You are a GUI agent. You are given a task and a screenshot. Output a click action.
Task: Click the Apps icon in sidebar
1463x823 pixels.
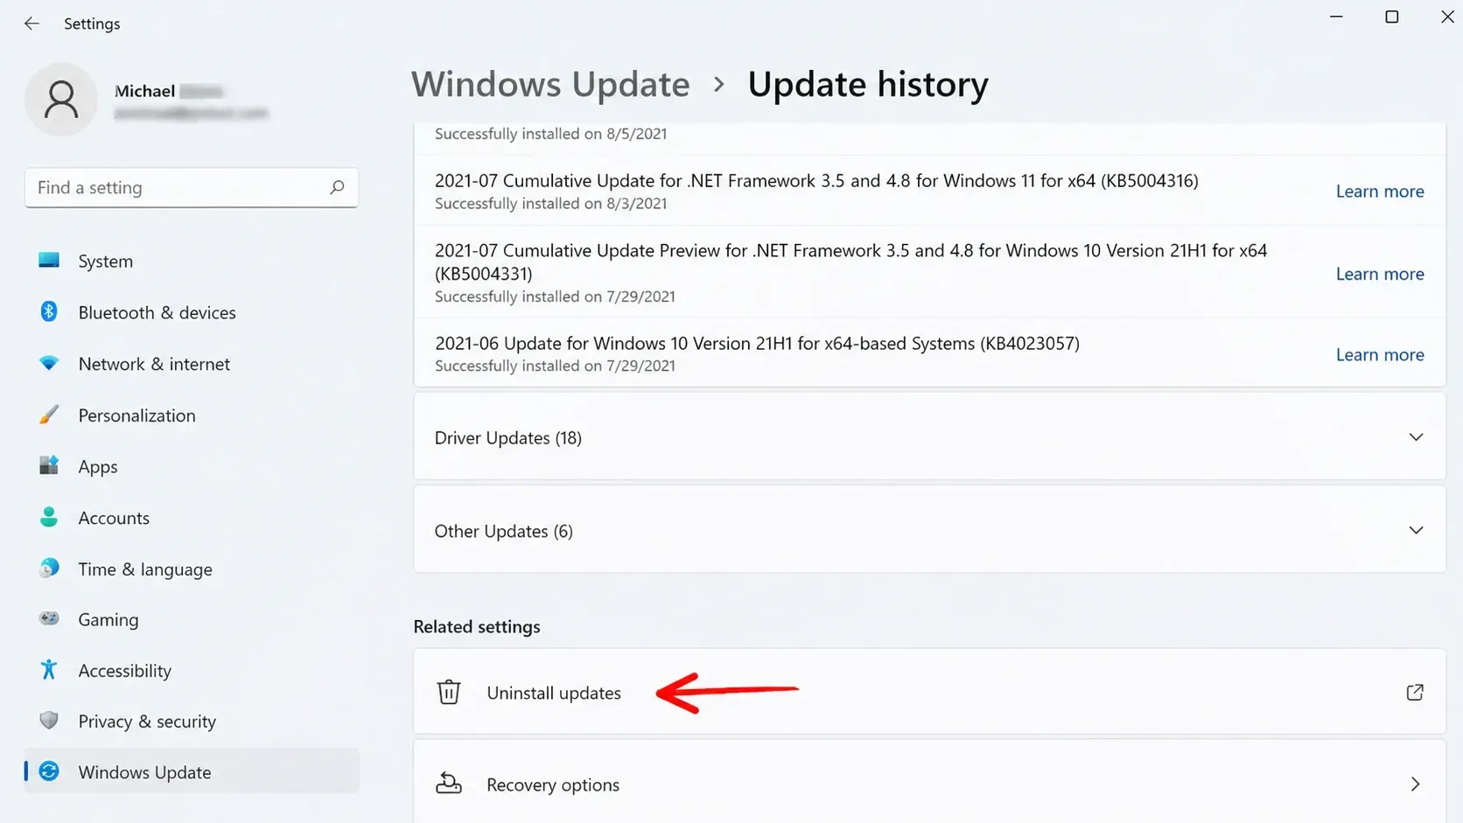pyautogui.click(x=49, y=465)
